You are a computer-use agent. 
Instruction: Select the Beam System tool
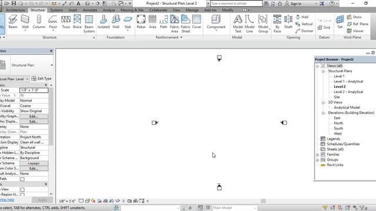89,23
